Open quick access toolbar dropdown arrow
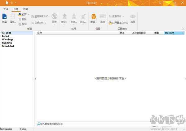The image size is (186, 131). (15, 3)
